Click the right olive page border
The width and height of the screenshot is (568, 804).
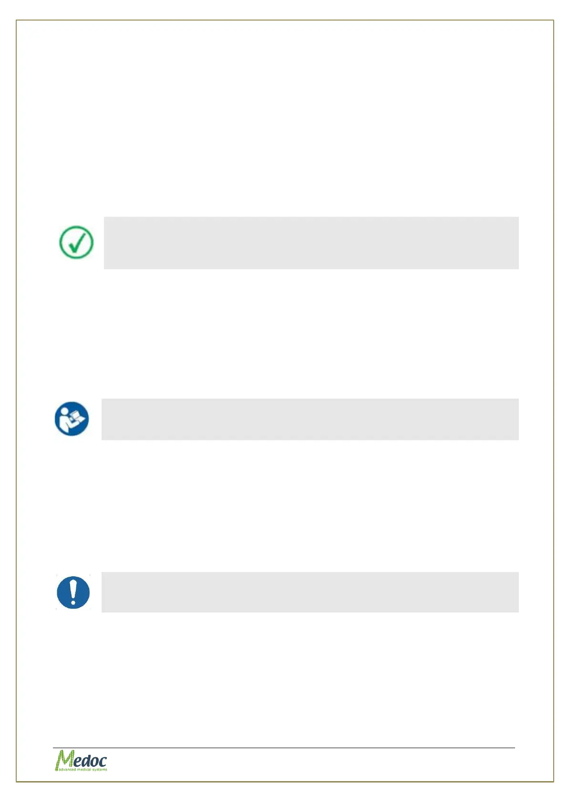coord(553,401)
